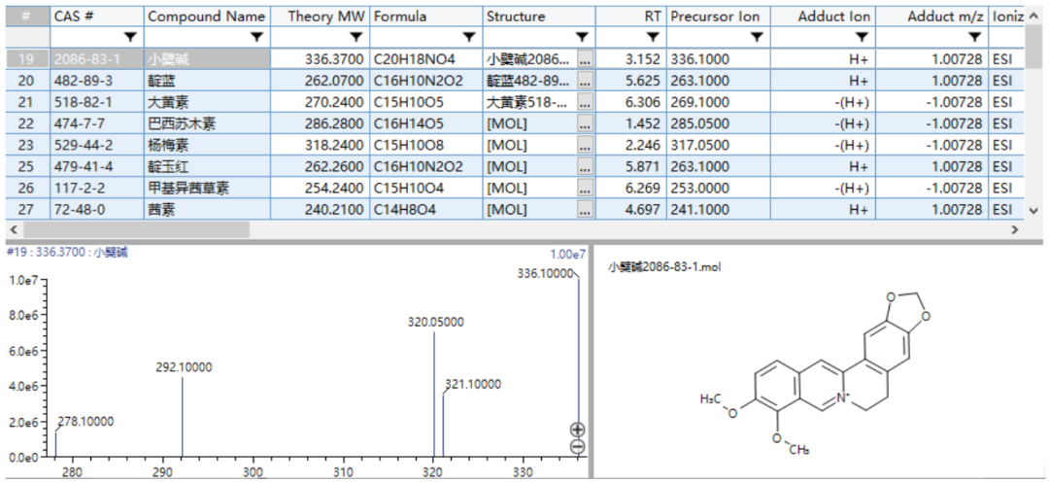Click ellipsis button in row 22 Structure cell
The image size is (1049, 483).
pyautogui.click(x=584, y=123)
